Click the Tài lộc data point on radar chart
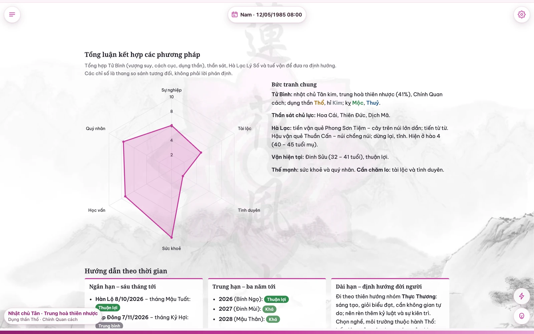Image resolution: width=534 pixels, height=334 pixels. click(x=201, y=153)
